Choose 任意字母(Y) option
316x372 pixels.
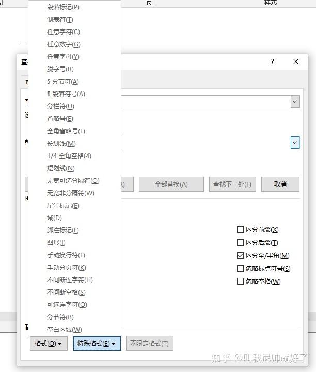pyautogui.click(x=63, y=57)
